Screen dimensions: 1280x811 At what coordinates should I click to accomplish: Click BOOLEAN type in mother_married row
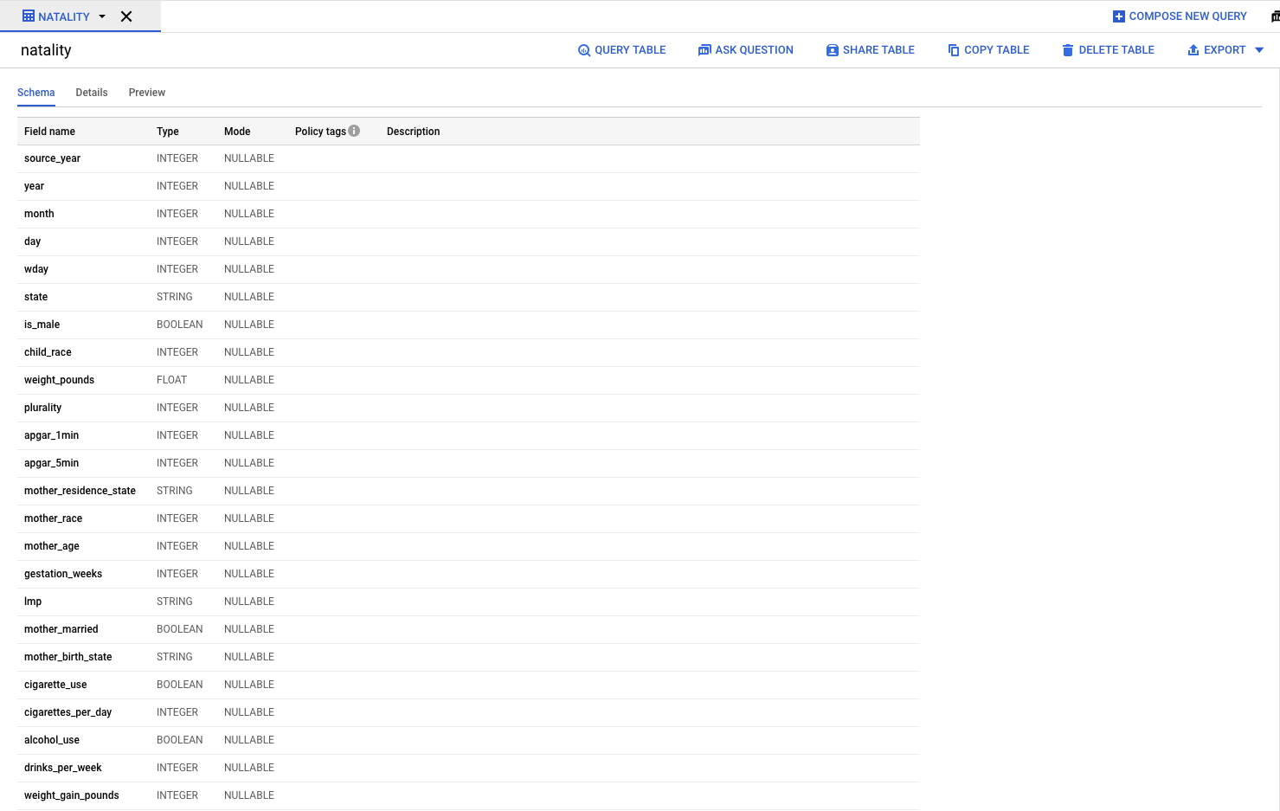tap(180, 629)
